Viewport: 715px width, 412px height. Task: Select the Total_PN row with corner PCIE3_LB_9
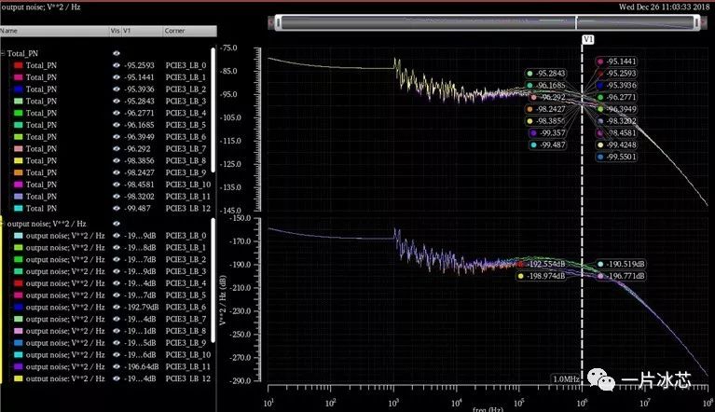point(108,172)
